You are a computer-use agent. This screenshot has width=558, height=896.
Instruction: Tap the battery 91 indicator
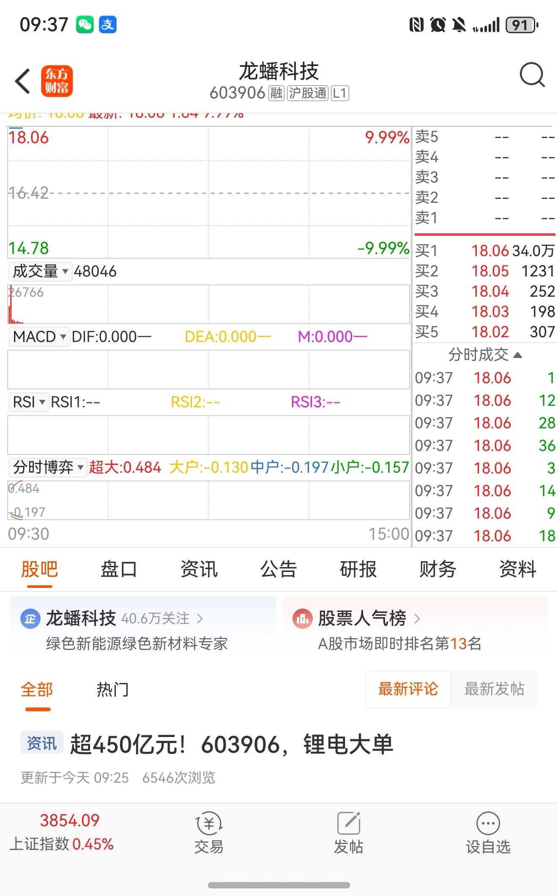click(x=522, y=25)
